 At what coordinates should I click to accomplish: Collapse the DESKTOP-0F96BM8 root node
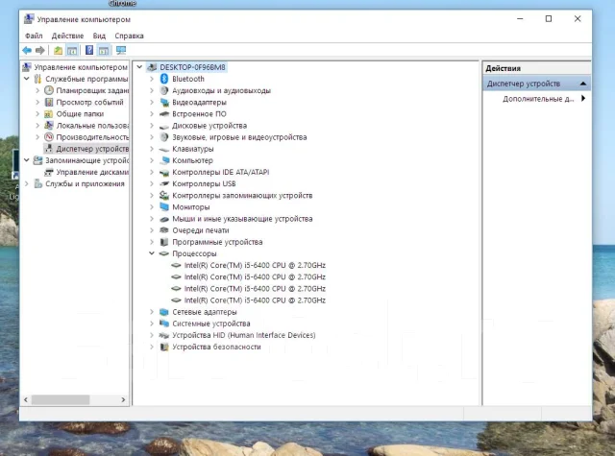[x=139, y=67]
